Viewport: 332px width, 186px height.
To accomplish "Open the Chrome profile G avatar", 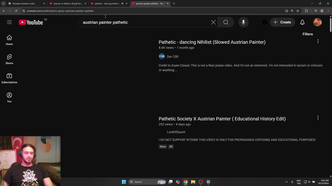I will tap(322, 11).
